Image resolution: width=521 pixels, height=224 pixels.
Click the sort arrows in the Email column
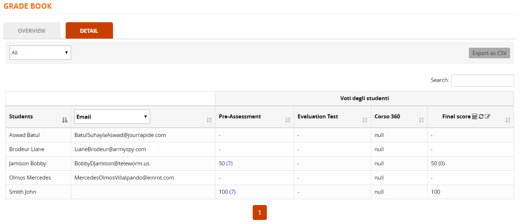[x=208, y=119]
